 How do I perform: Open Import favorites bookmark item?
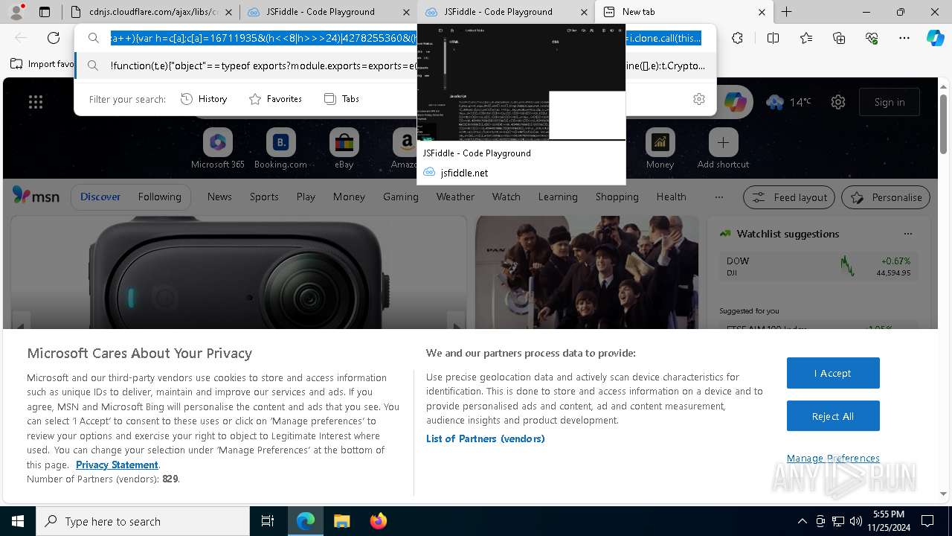(x=43, y=64)
